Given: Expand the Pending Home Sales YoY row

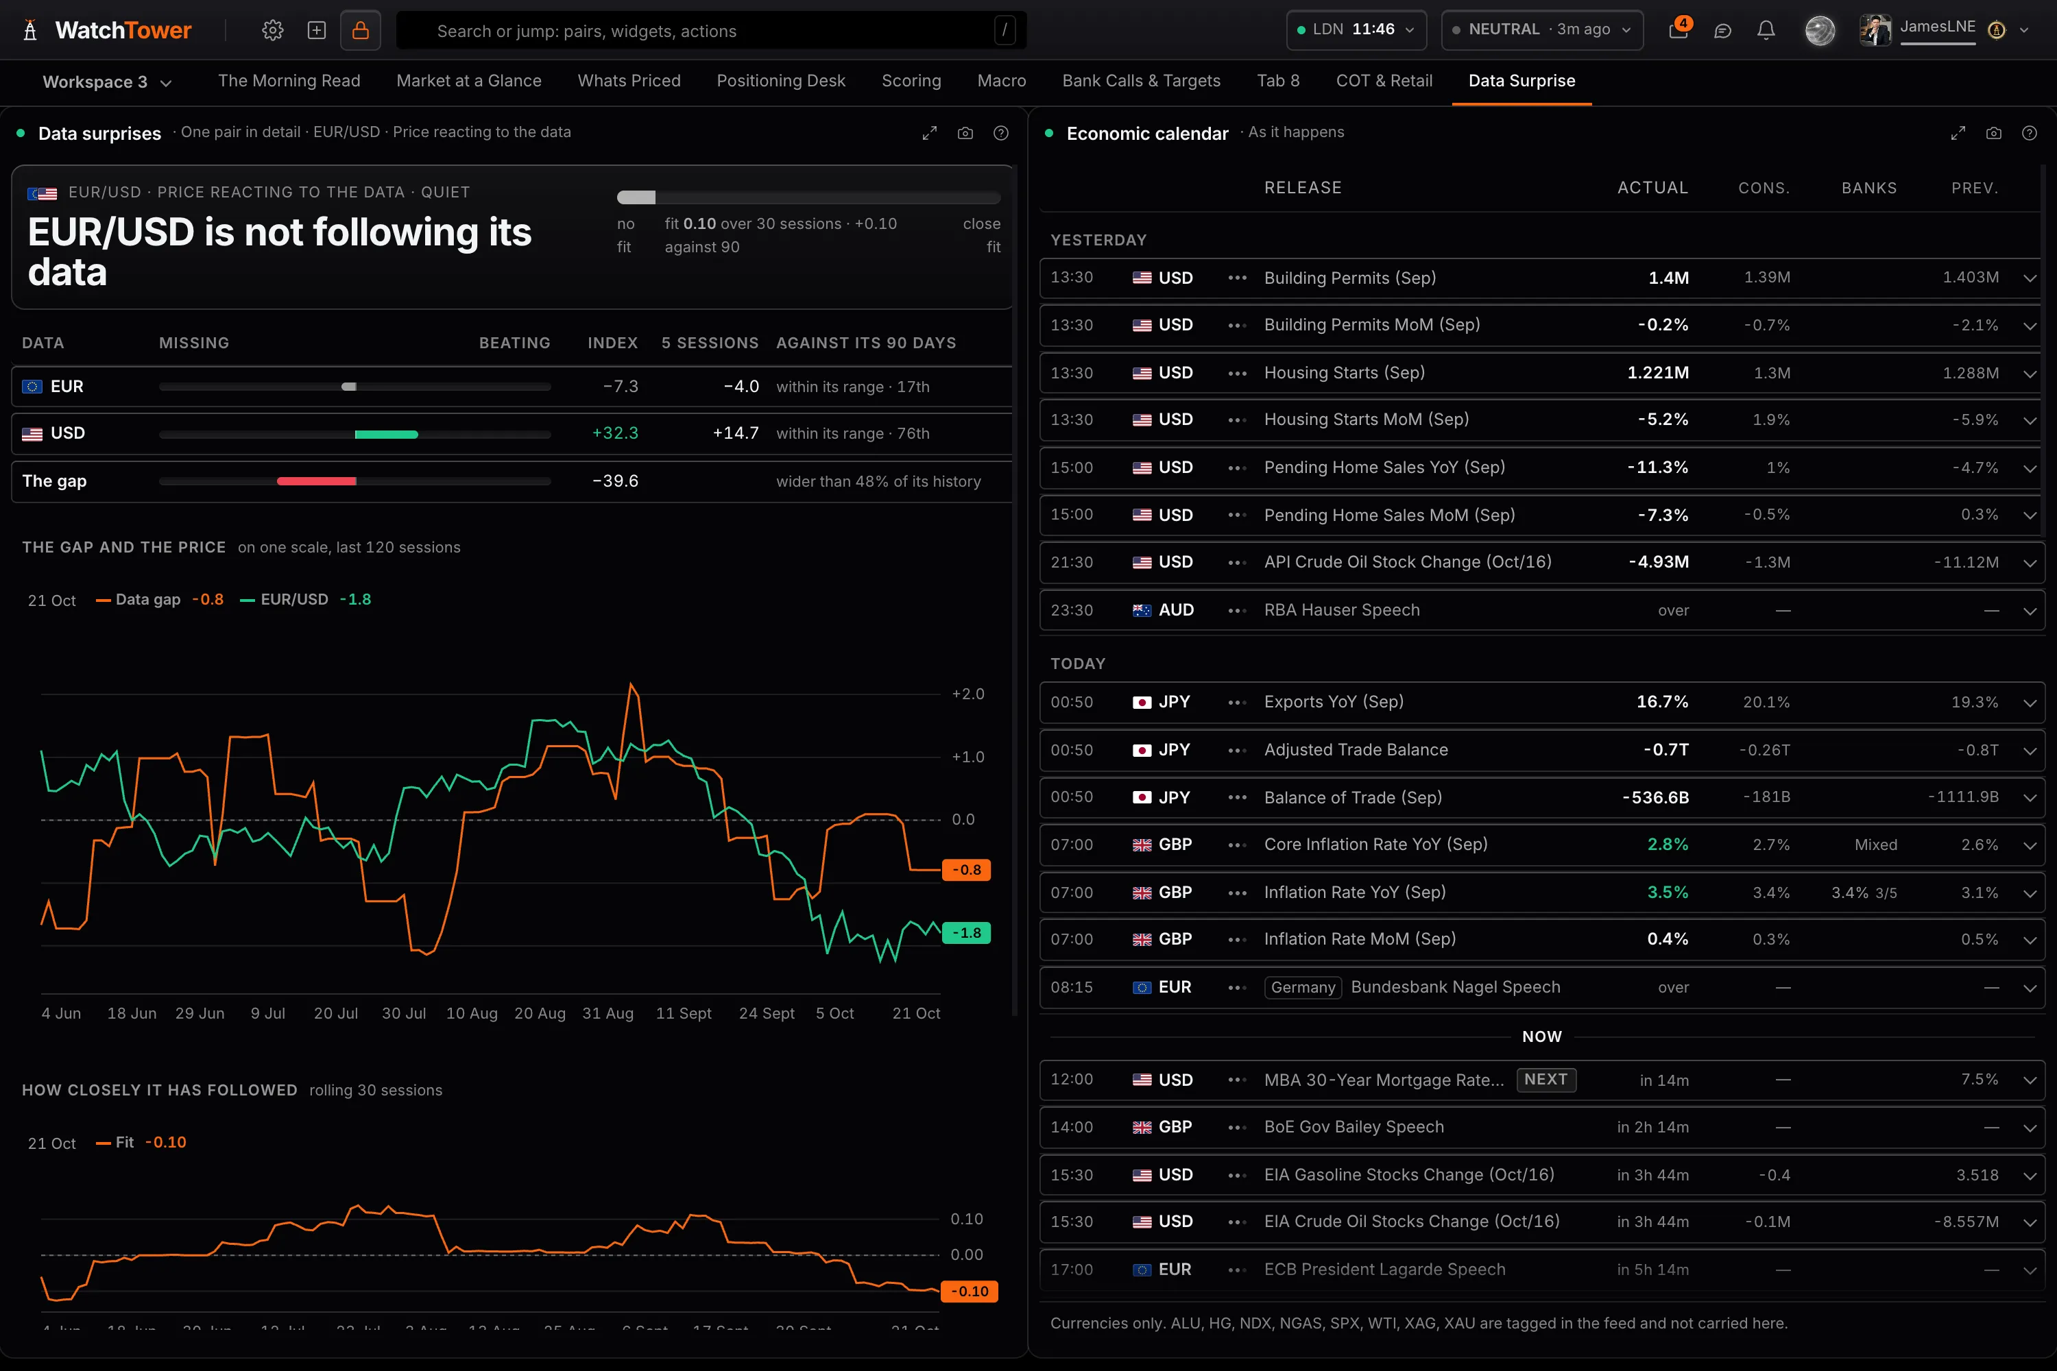Looking at the screenshot, I should point(2030,469).
